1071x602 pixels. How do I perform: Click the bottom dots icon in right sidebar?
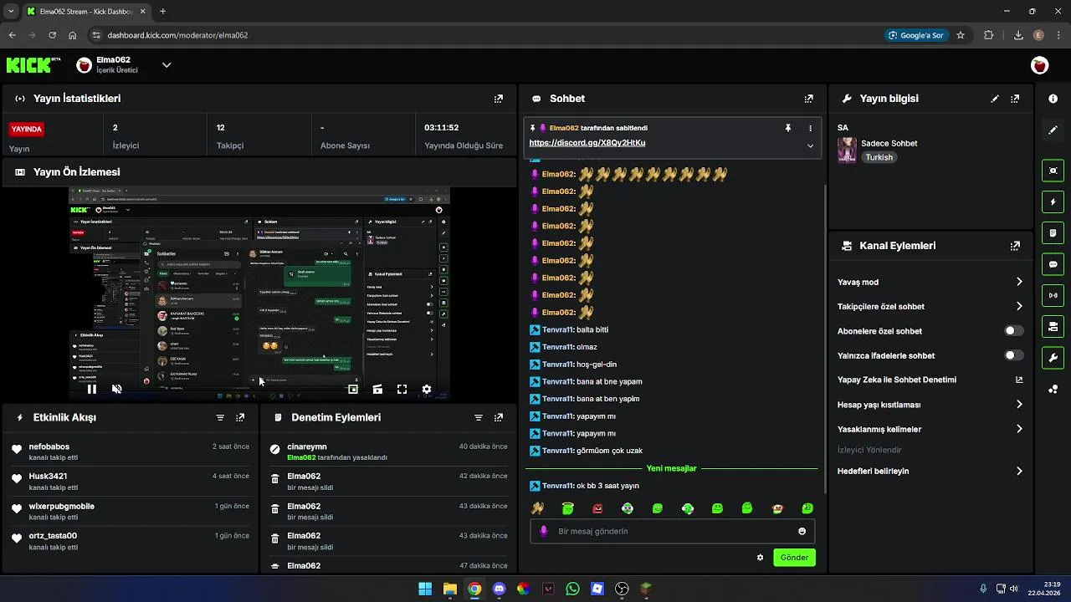(x=1053, y=389)
